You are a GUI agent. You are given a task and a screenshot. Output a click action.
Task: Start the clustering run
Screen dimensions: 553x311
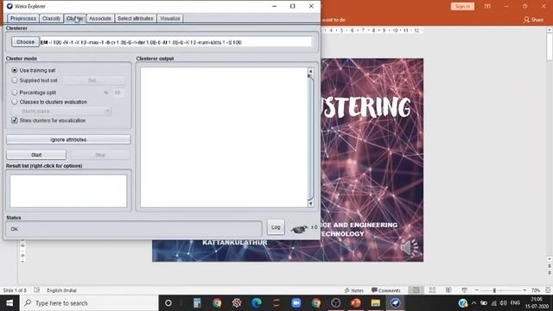36,155
